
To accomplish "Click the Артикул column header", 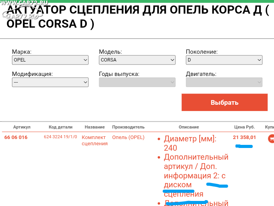I will pos(22,127).
